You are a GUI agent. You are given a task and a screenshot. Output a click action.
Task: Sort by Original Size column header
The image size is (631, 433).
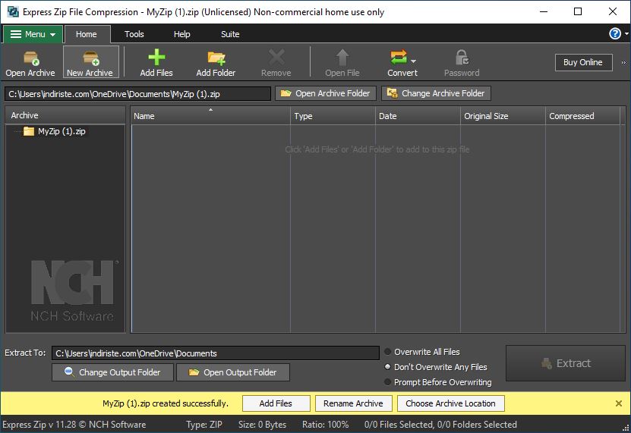pos(503,116)
